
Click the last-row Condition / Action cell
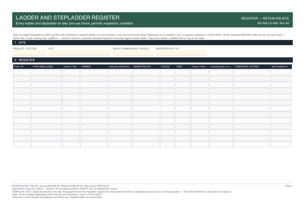point(252,144)
